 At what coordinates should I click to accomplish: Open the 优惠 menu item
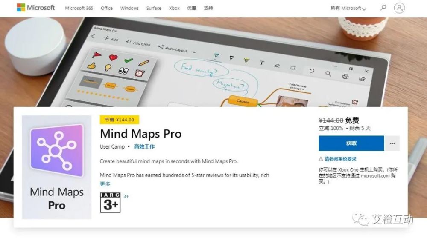[192, 8]
